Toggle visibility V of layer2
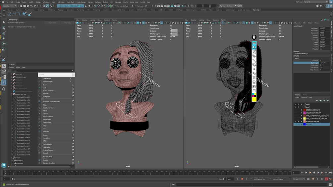 tap(295, 104)
